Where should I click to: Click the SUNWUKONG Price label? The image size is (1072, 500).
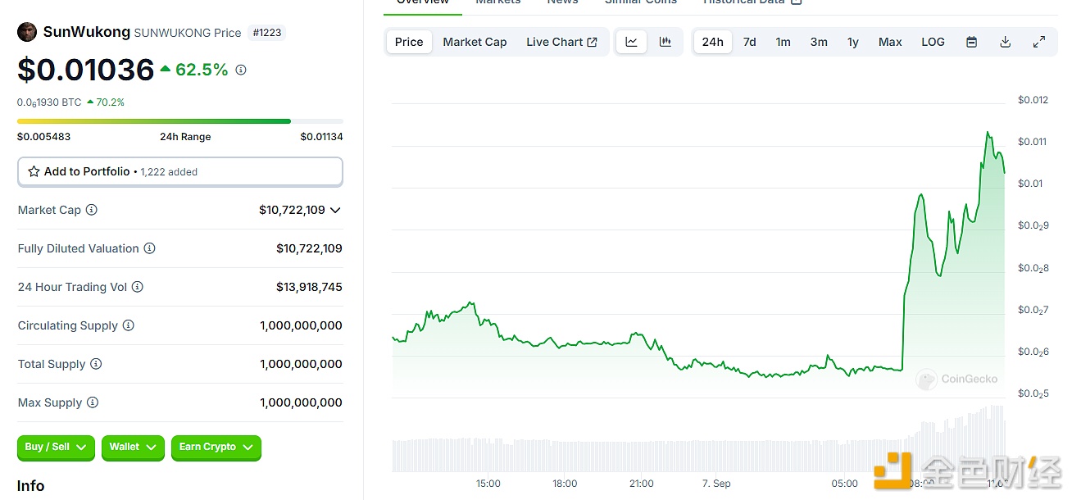[x=188, y=33]
